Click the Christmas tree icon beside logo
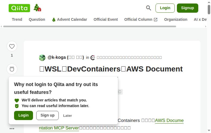 coord(37,8)
